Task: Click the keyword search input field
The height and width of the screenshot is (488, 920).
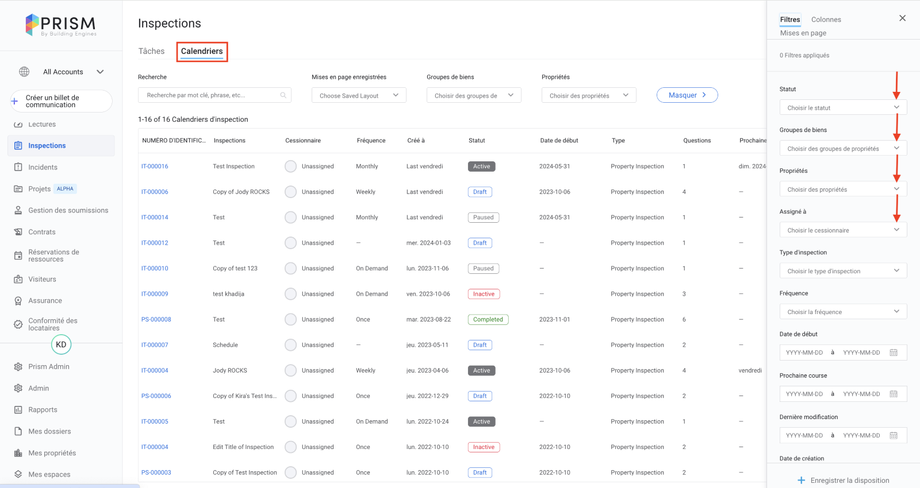Action: (x=210, y=95)
